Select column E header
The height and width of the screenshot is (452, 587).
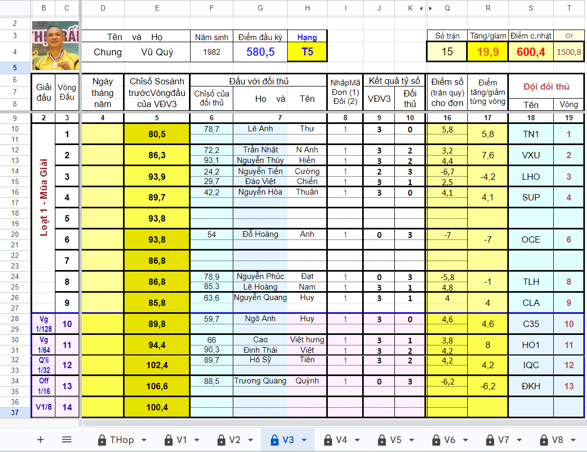157,8
